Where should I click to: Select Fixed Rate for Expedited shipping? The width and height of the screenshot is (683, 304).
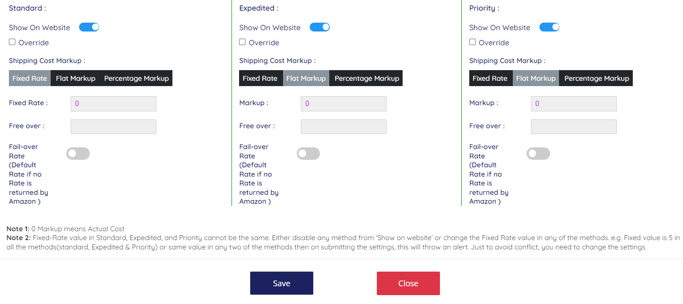[x=260, y=78]
